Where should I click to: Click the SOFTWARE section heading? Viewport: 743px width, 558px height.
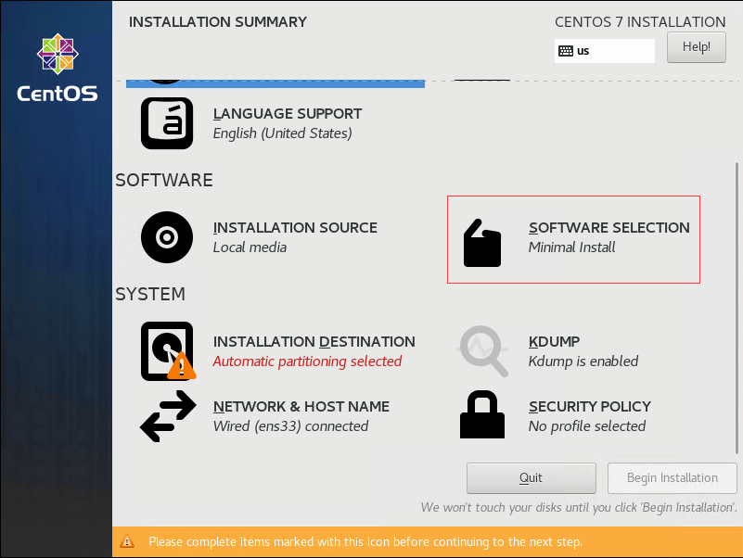coord(164,180)
